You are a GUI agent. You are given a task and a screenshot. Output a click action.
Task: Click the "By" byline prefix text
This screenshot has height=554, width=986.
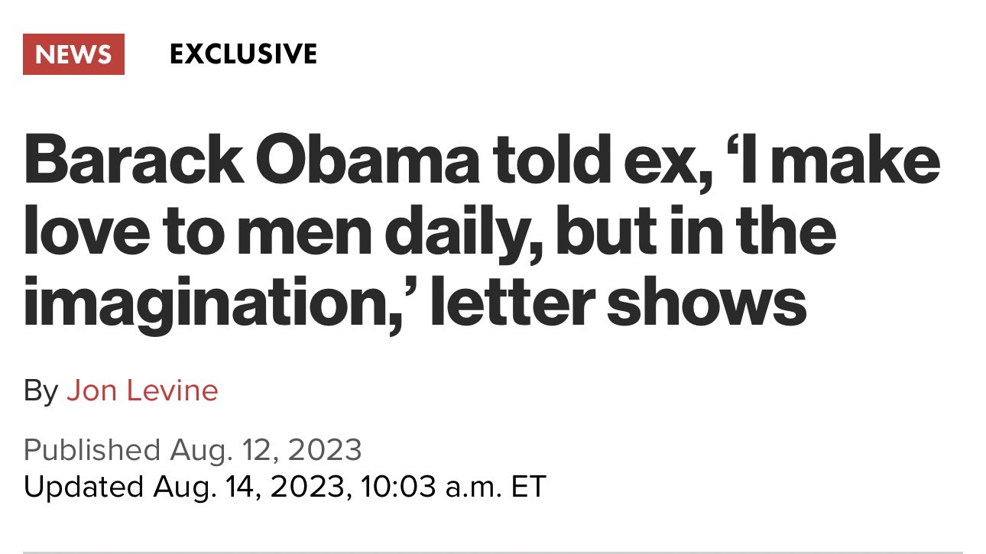[x=41, y=392]
